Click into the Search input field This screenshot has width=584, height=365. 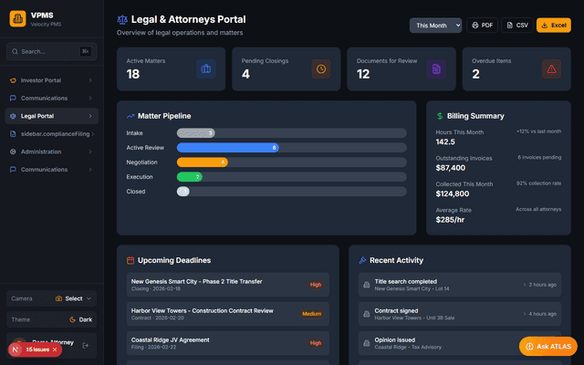pos(52,52)
